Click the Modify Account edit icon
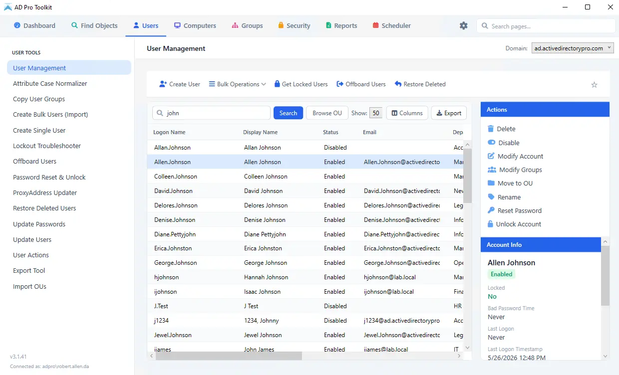The height and width of the screenshot is (375, 619). pos(491,156)
